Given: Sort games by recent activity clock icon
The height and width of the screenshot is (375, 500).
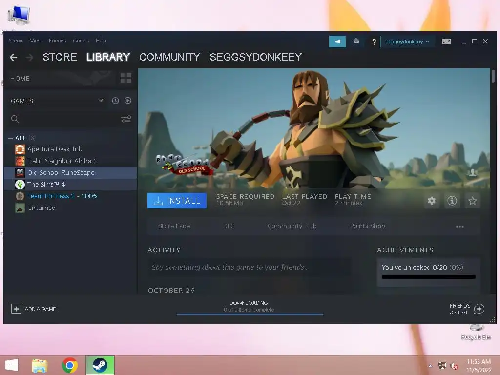Looking at the screenshot, I should 115,101.
